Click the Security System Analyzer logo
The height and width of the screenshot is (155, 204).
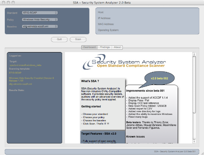[x=124, y=62]
